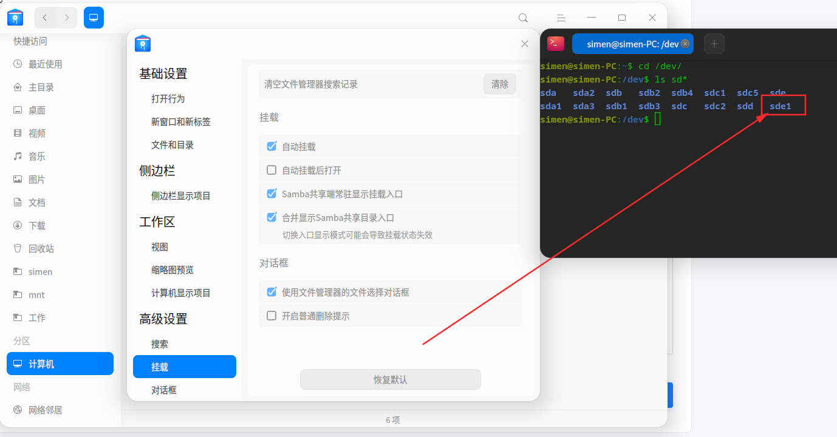
Task: Click the computer icon in the address bar
Action: point(94,18)
